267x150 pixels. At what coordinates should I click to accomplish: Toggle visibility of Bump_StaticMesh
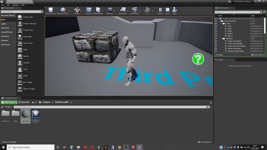[x=216, y=41]
